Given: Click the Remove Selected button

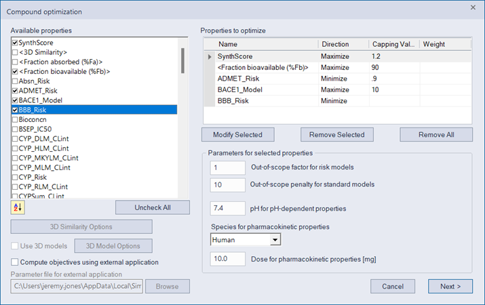Looking at the screenshot, I should point(337,135).
